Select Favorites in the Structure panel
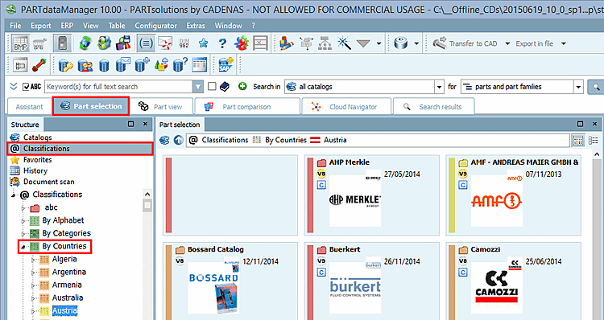Image resolution: width=604 pixels, height=320 pixels. click(x=37, y=160)
